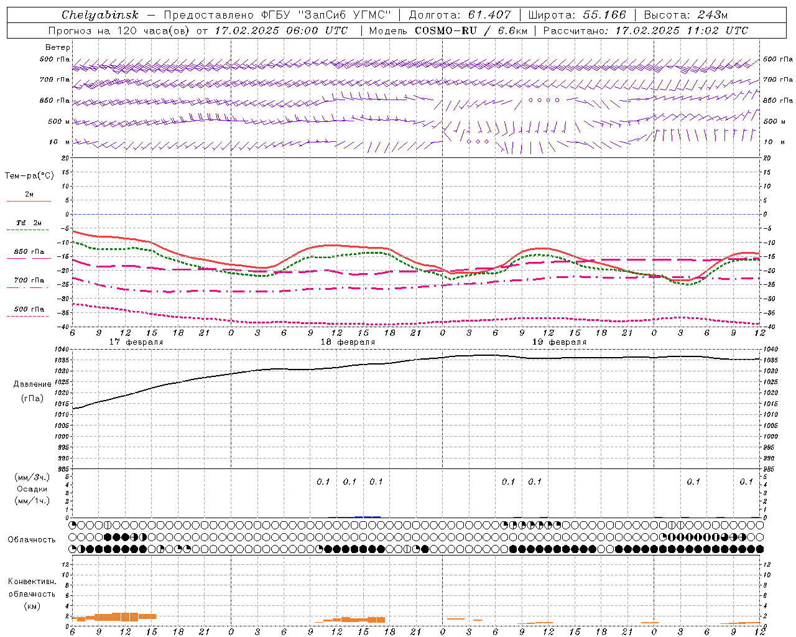Click the 'Осадки' precipitation label

(32, 489)
